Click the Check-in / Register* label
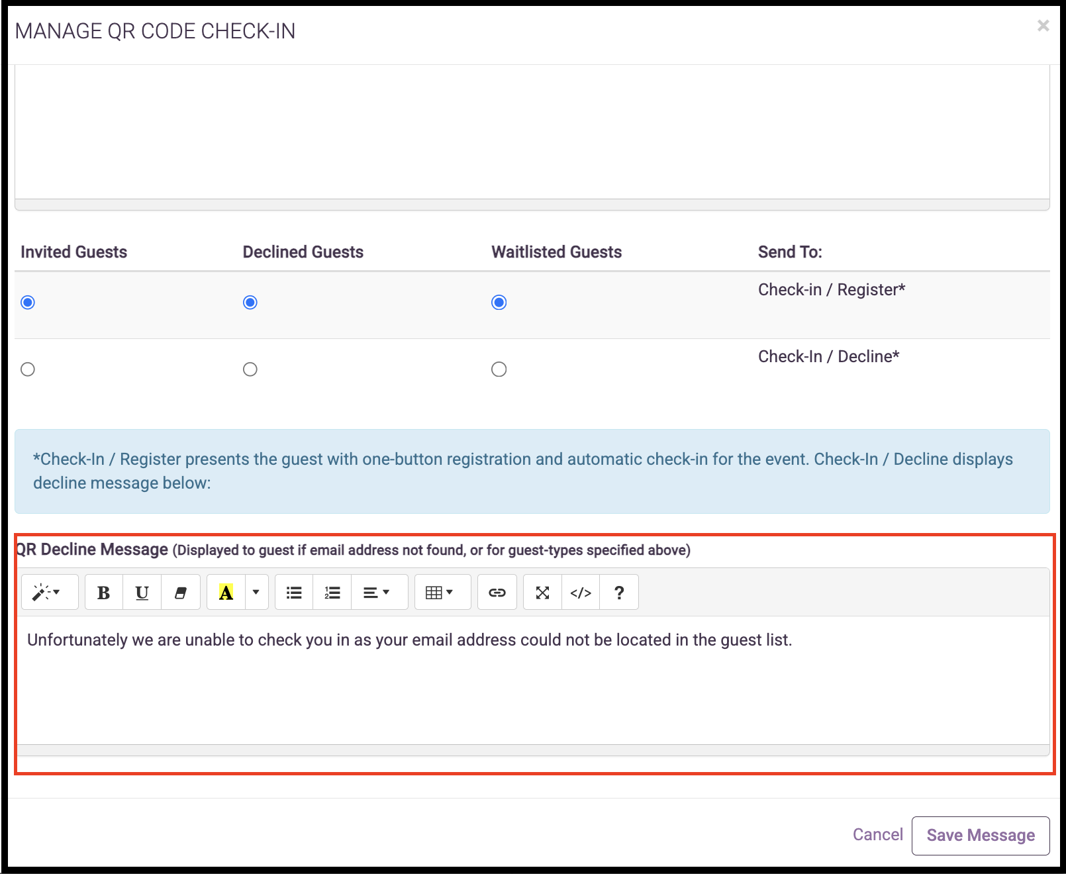The width and height of the screenshot is (1066, 874). [832, 290]
